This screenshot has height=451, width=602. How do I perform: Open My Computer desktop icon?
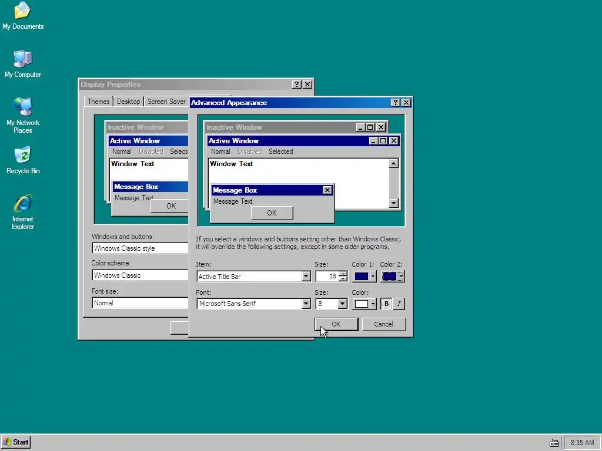pos(23,63)
